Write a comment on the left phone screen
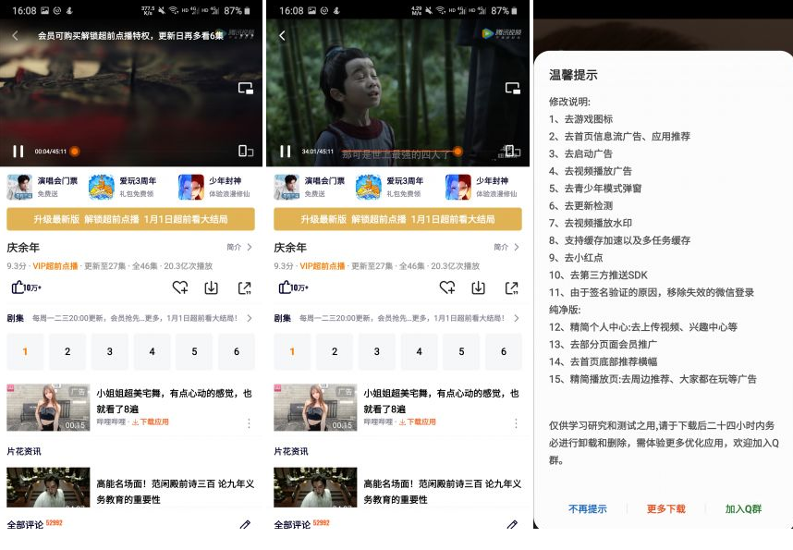 tap(245, 524)
